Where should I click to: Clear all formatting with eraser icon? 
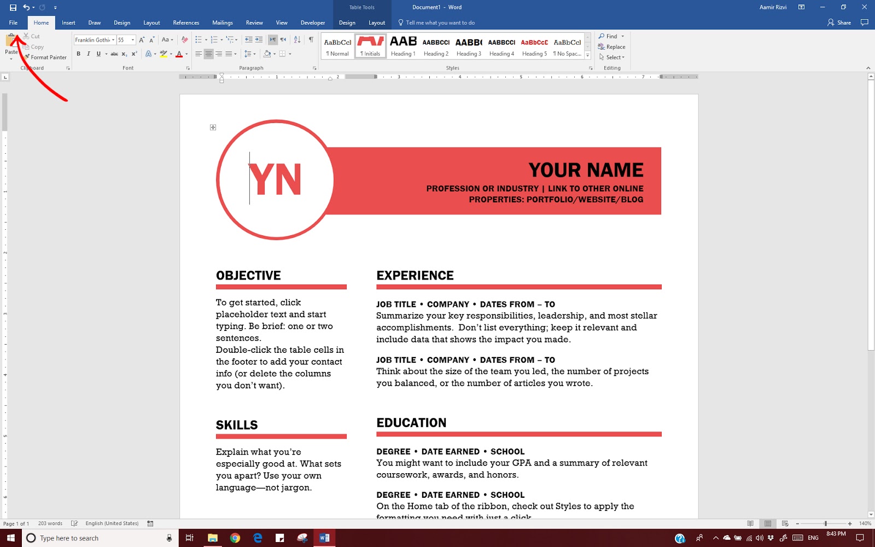185,40
